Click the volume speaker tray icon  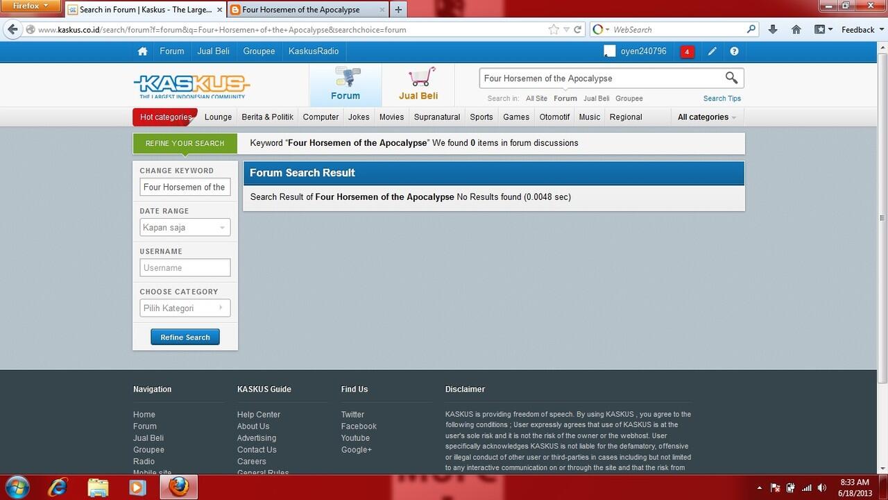click(822, 487)
